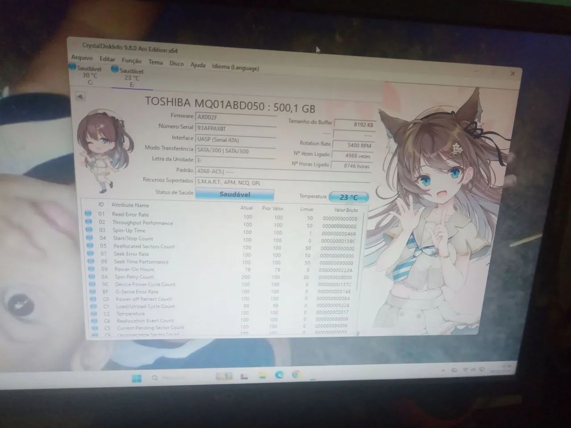Click the Firmware AX002F field
Image resolution: width=571 pixels, height=428 pixels.
click(x=236, y=117)
